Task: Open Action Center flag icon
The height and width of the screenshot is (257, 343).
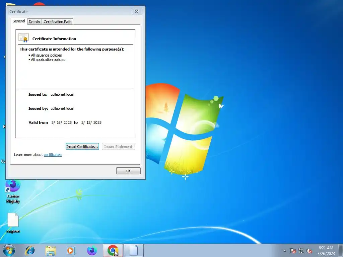Action: point(293,251)
